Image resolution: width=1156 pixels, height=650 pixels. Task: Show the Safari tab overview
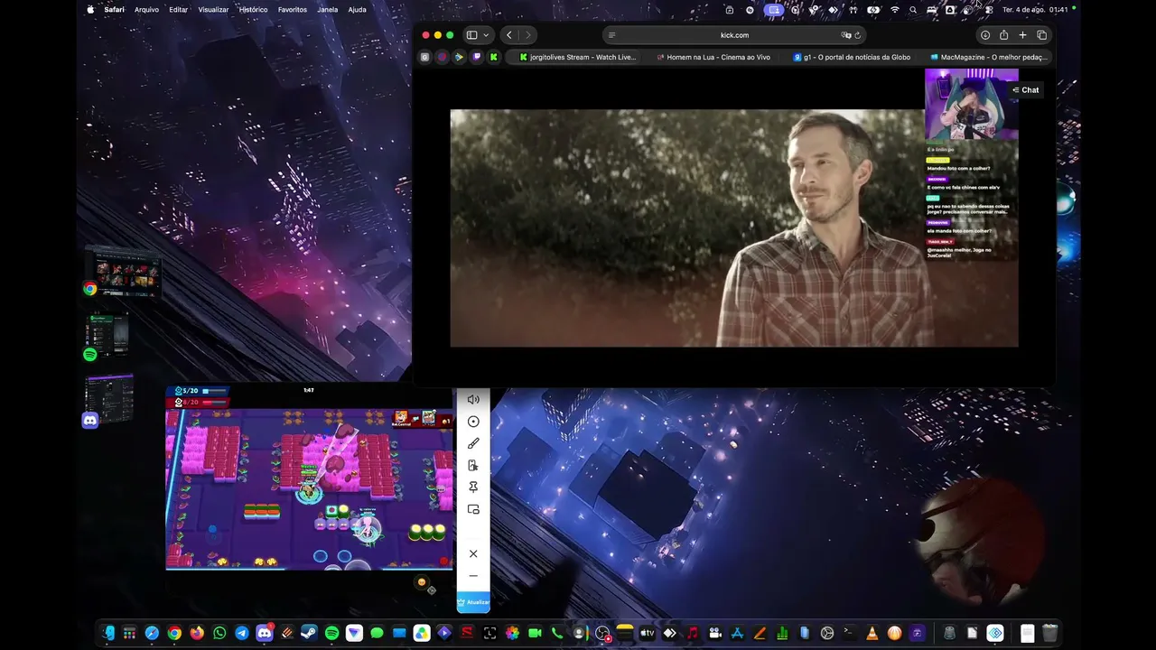[1041, 35]
